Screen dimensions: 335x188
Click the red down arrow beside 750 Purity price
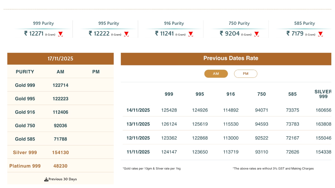[256, 34]
